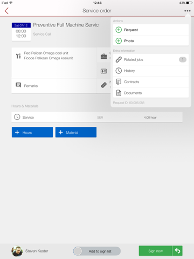Open Contracts from extra information
The image size is (194, 259).
point(151,82)
